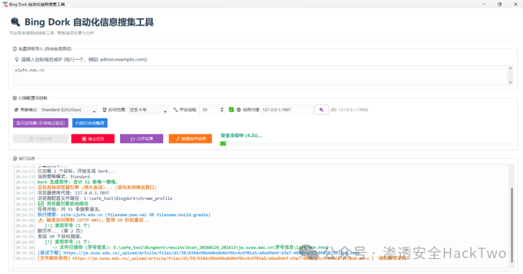Click the [文件解析失败] log line
This screenshot has height=274, width=523.
coord(222,258)
